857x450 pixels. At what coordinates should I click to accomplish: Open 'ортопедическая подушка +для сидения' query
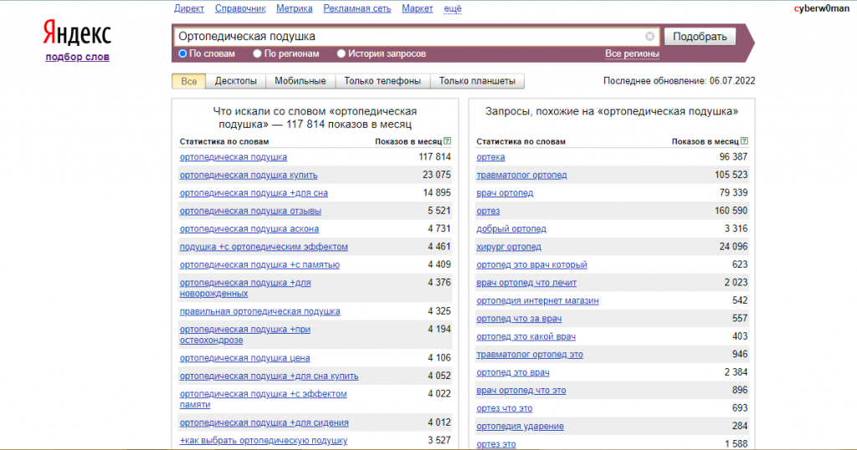click(264, 422)
